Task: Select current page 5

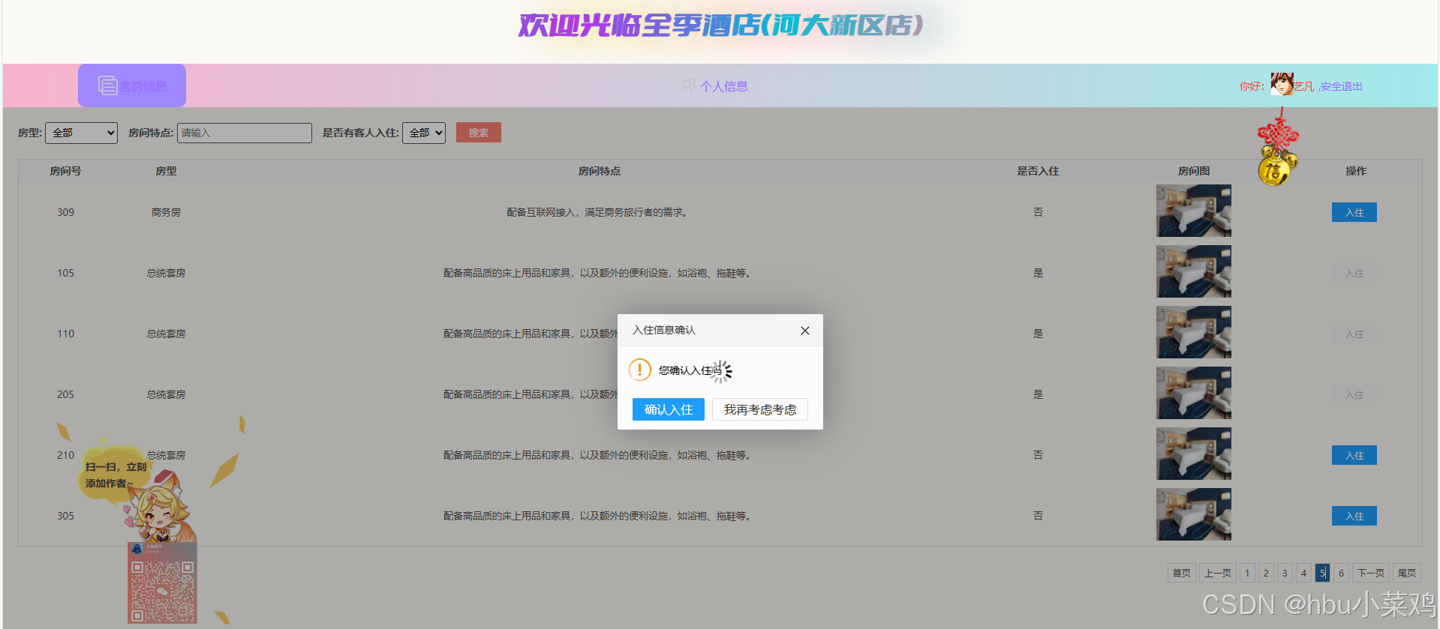Action: click(x=1322, y=573)
